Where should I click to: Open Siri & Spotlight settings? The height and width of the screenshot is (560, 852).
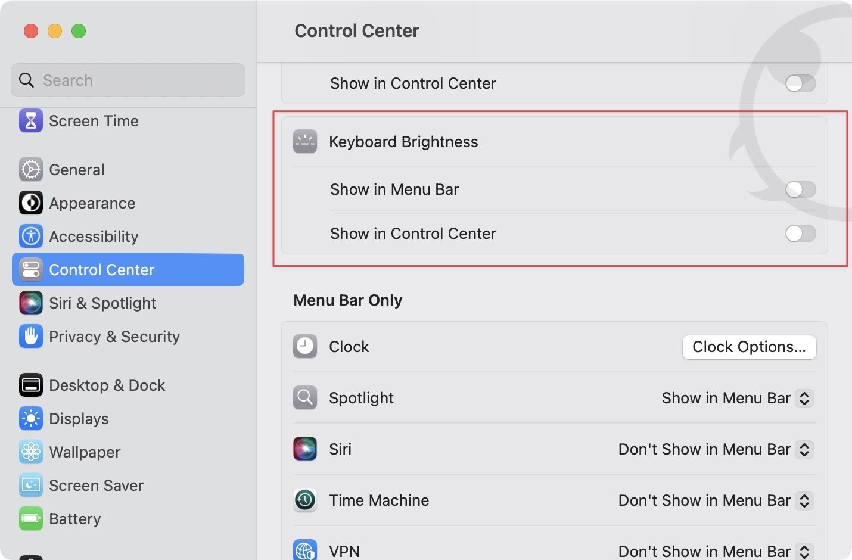coord(128,303)
